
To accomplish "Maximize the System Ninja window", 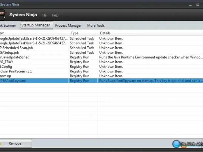I will tap(198, 5).
